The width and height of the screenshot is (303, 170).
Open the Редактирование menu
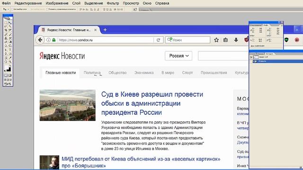pyautogui.click(x=28, y=3)
